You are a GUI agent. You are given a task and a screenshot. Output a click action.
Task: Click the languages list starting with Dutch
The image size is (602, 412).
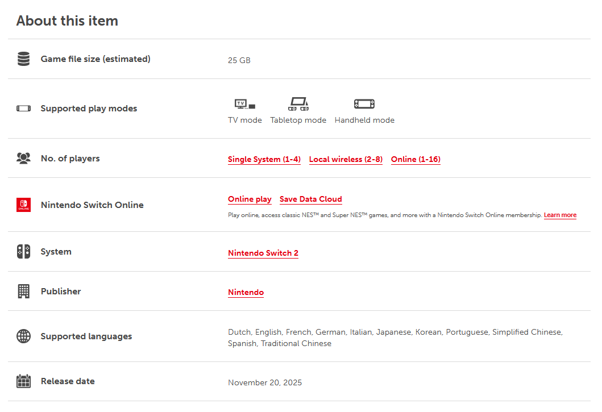[396, 338]
